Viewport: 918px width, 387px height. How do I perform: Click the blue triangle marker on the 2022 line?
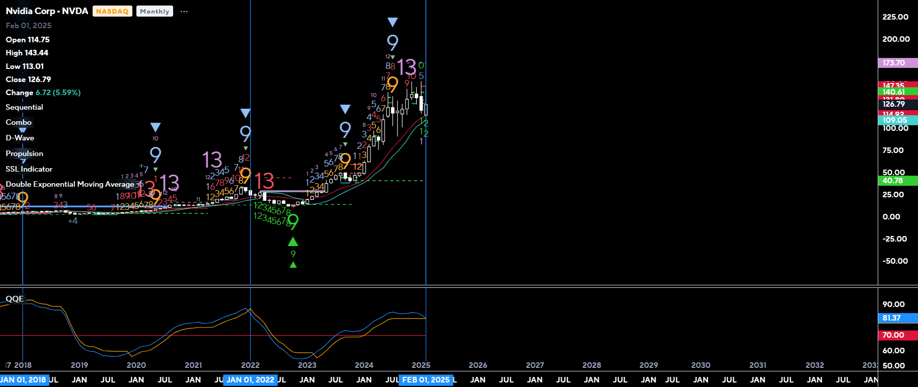click(x=245, y=113)
